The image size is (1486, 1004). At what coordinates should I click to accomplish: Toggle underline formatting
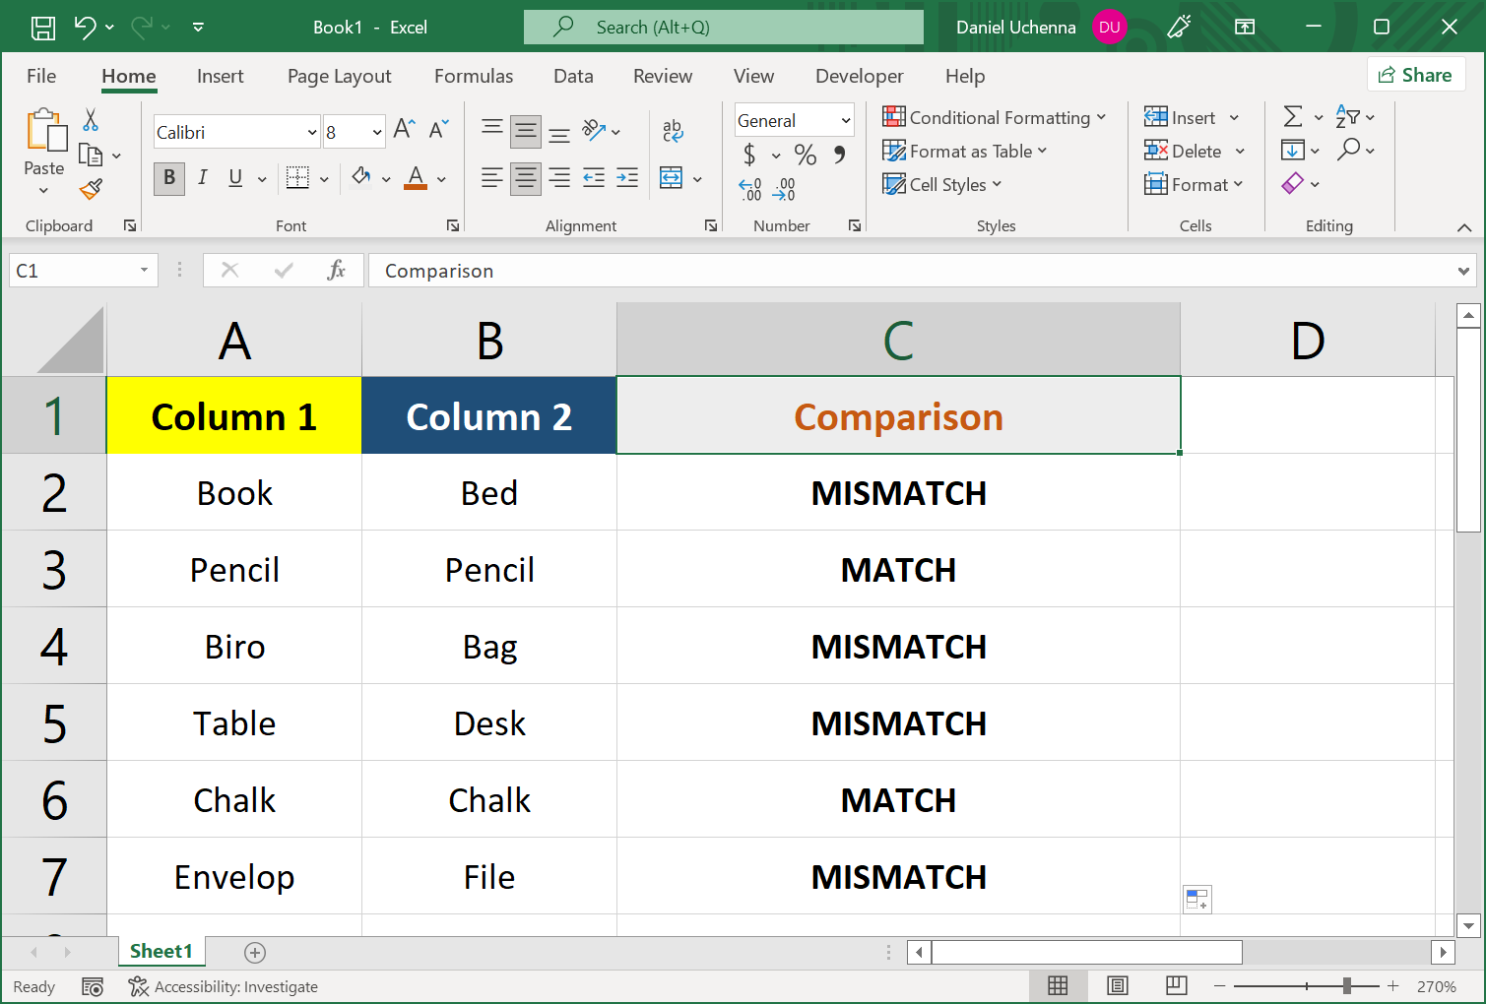[x=234, y=178]
